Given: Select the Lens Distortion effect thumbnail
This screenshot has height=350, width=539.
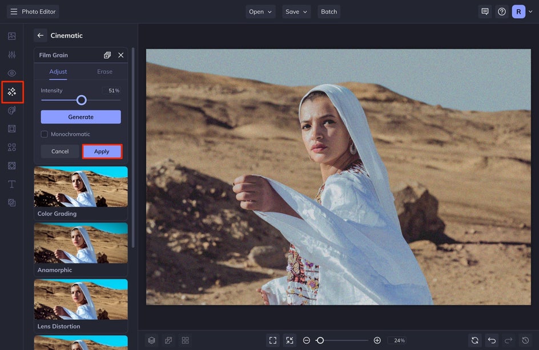Looking at the screenshot, I should [x=81, y=306].
